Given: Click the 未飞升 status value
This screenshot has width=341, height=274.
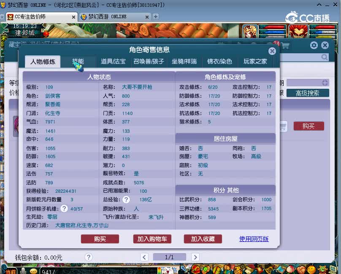Looking at the screenshot, I should coord(156,217).
